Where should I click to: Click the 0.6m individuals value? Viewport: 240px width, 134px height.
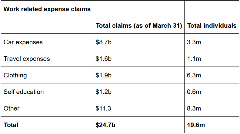(x=194, y=92)
